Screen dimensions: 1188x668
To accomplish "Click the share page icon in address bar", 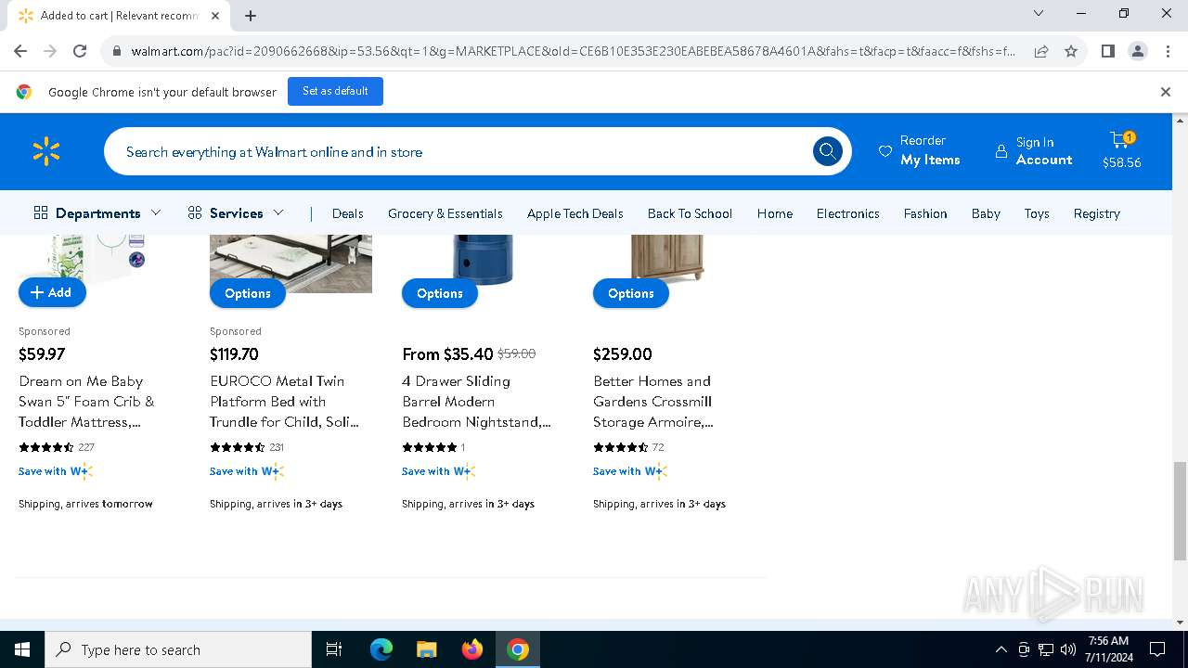I will click(1041, 51).
